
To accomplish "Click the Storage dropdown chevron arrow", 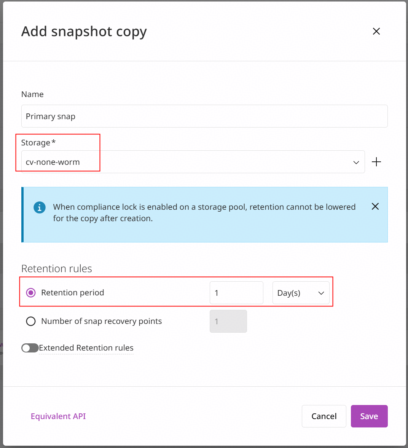I will click(x=356, y=162).
